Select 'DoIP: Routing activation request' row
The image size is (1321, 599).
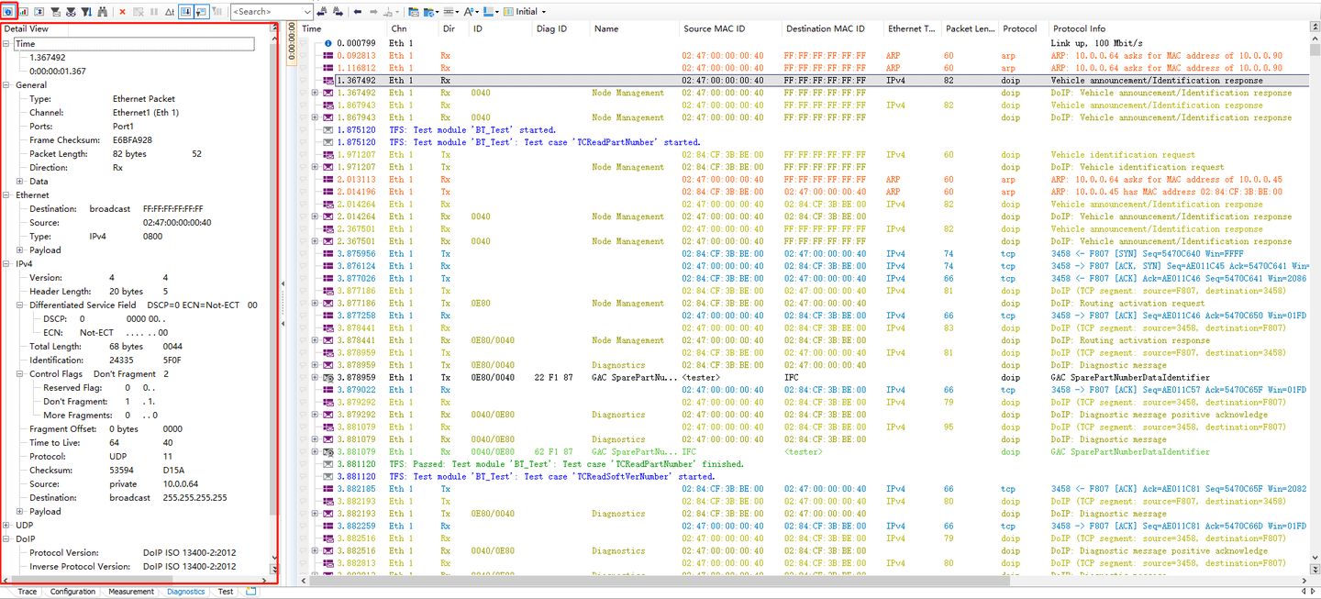point(804,304)
